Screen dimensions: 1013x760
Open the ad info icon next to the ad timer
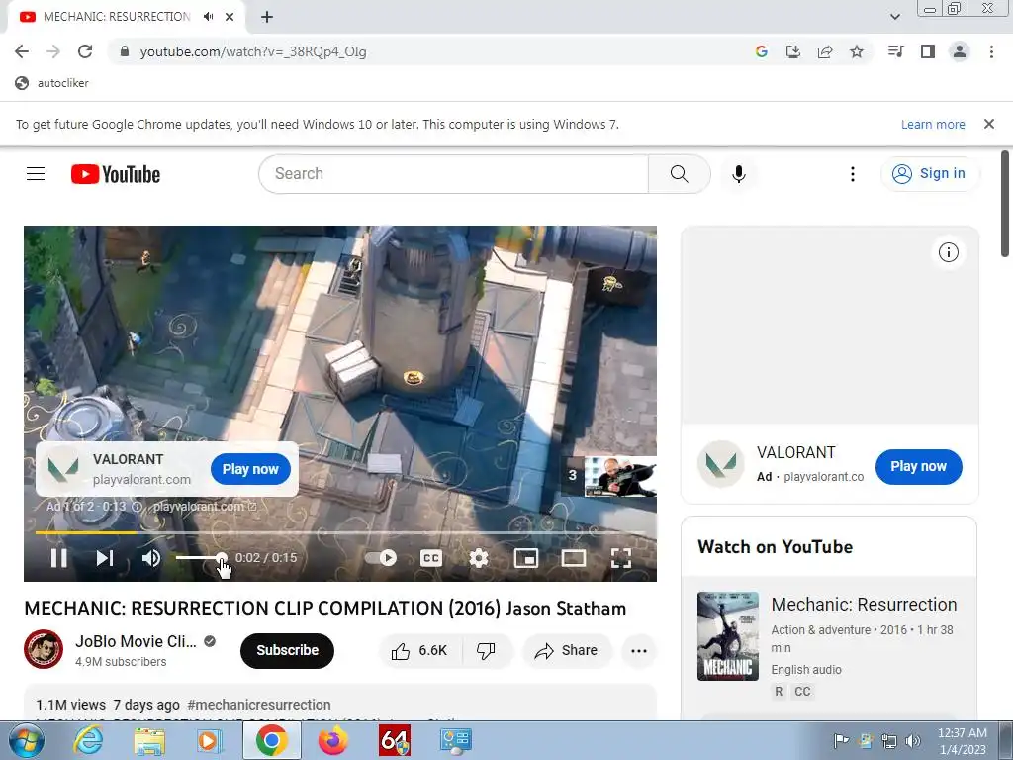point(137,507)
